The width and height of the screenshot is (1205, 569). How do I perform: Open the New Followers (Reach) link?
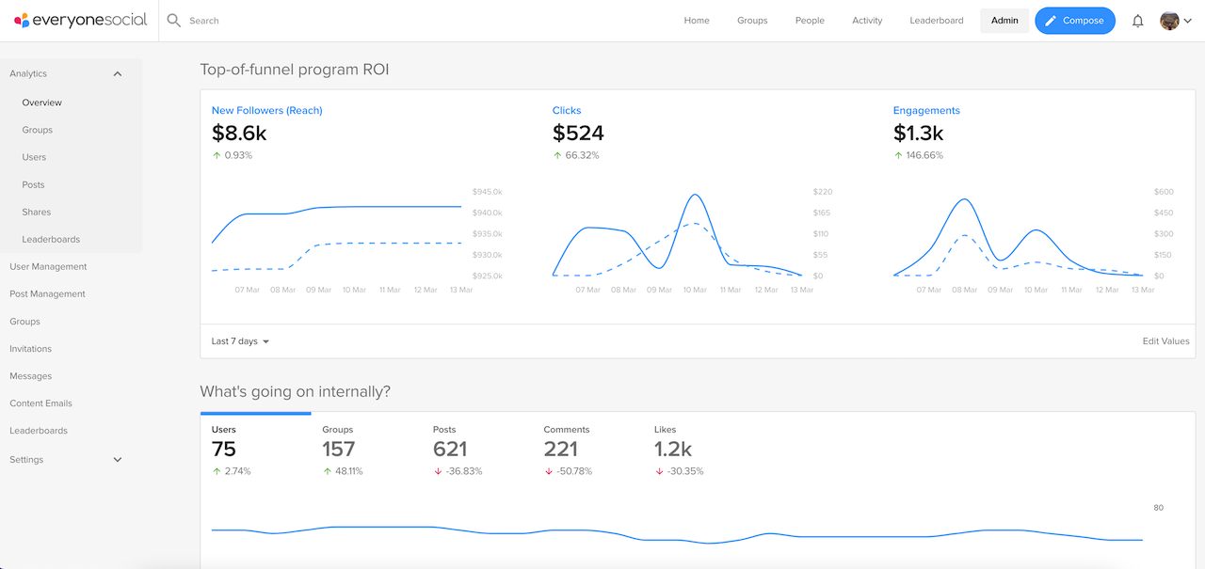tap(266, 110)
